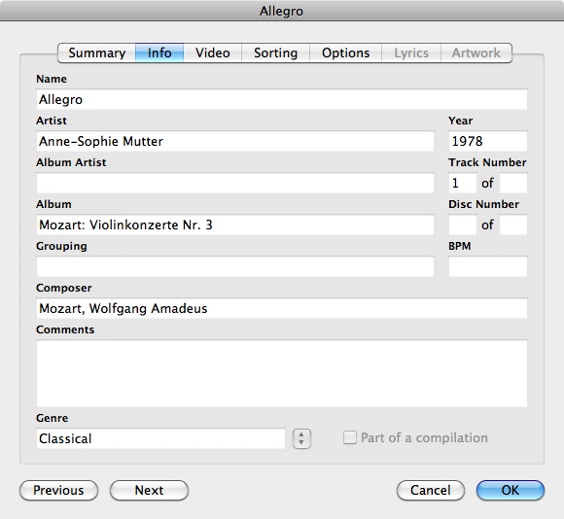Tick the Part of a compilation checkbox
The height and width of the screenshot is (519, 564).
click(x=350, y=437)
